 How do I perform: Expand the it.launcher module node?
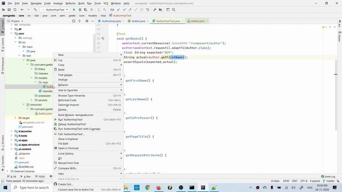12,131
